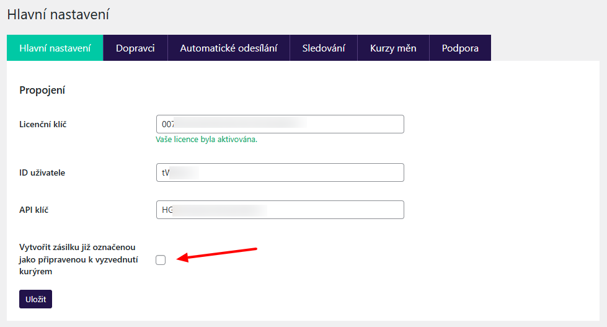Click the API klíč label
The width and height of the screenshot is (607, 327).
(x=34, y=210)
